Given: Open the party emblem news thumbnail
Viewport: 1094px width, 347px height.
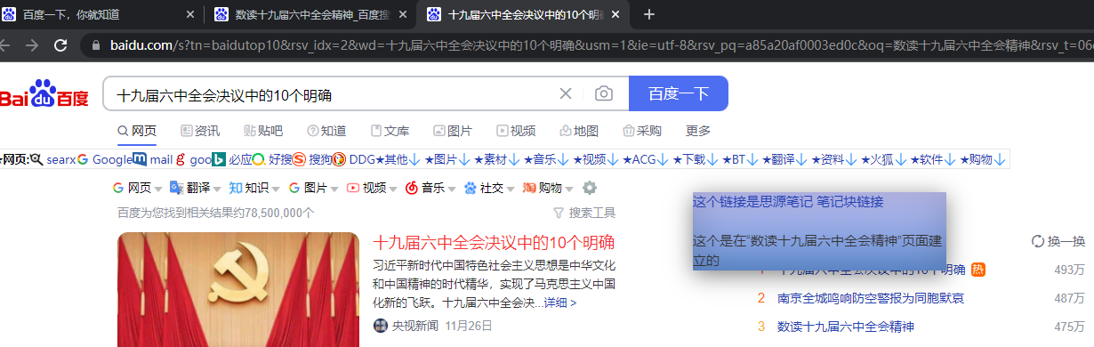Looking at the screenshot, I should (238, 289).
